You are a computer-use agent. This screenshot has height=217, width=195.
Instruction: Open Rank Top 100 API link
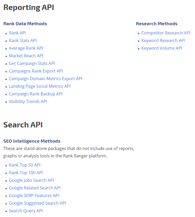26,173
